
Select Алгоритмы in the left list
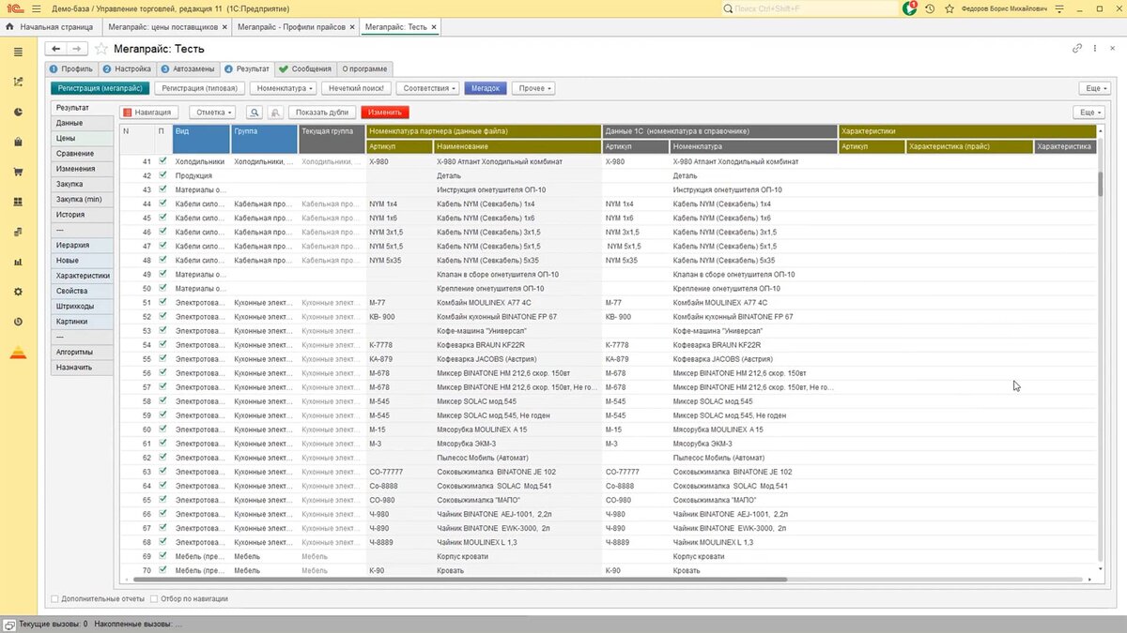(x=82, y=352)
